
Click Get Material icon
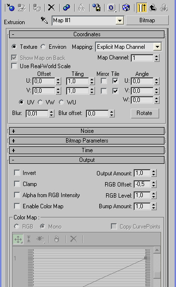[x=11, y=8]
